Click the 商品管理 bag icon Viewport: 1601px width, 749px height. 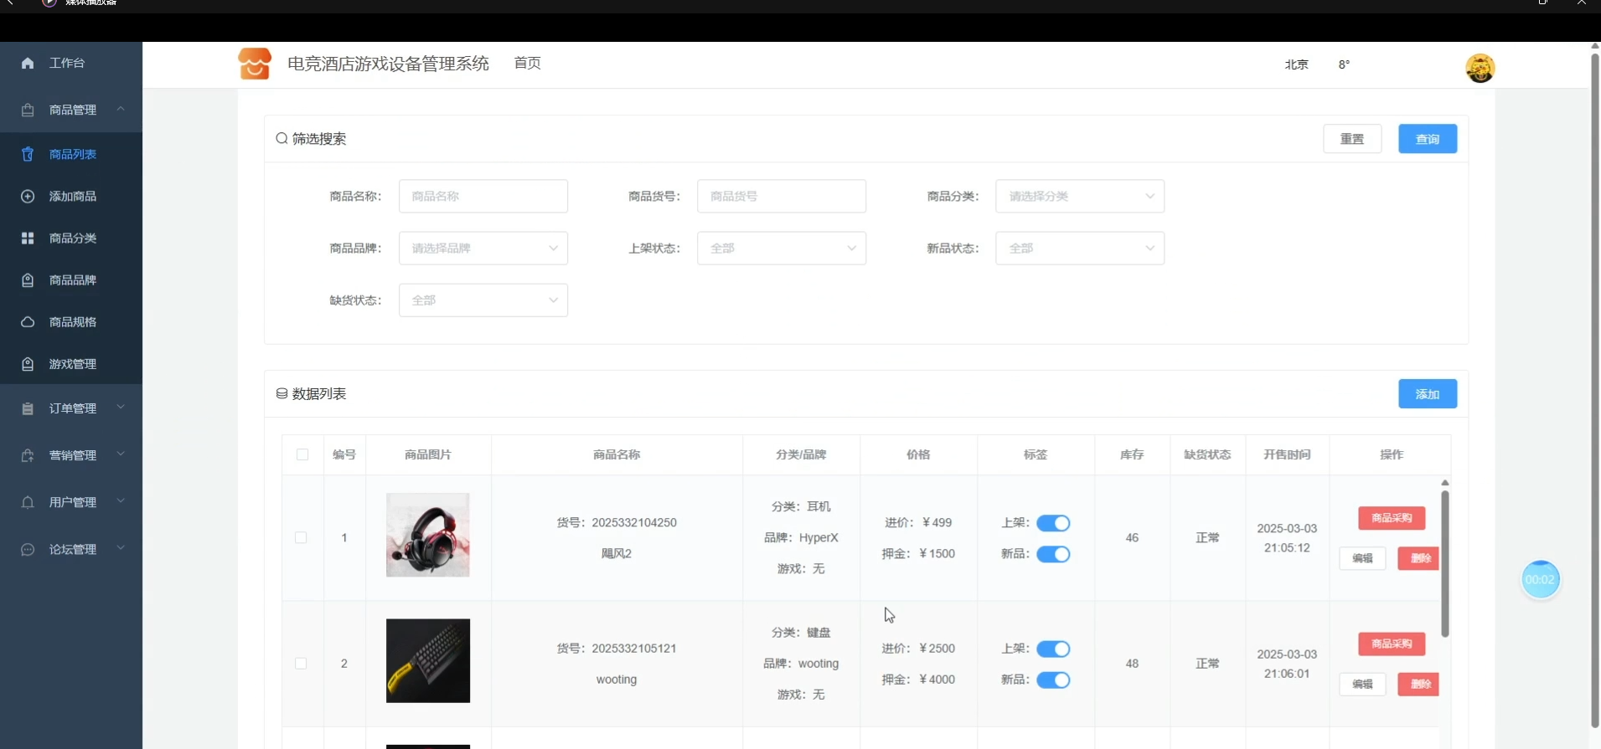(x=28, y=110)
